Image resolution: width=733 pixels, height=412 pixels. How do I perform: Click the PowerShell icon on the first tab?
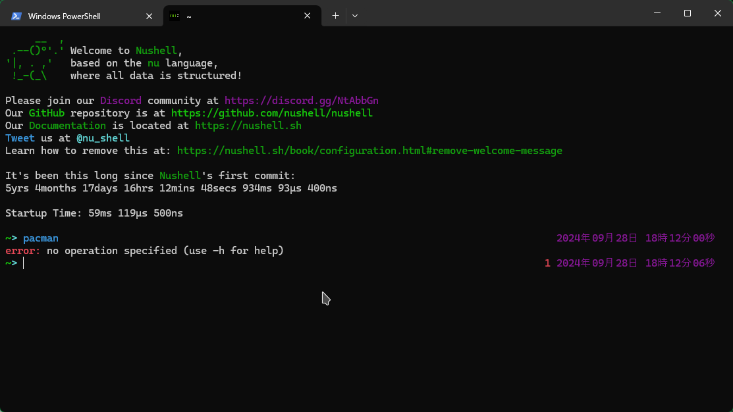point(16,16)
